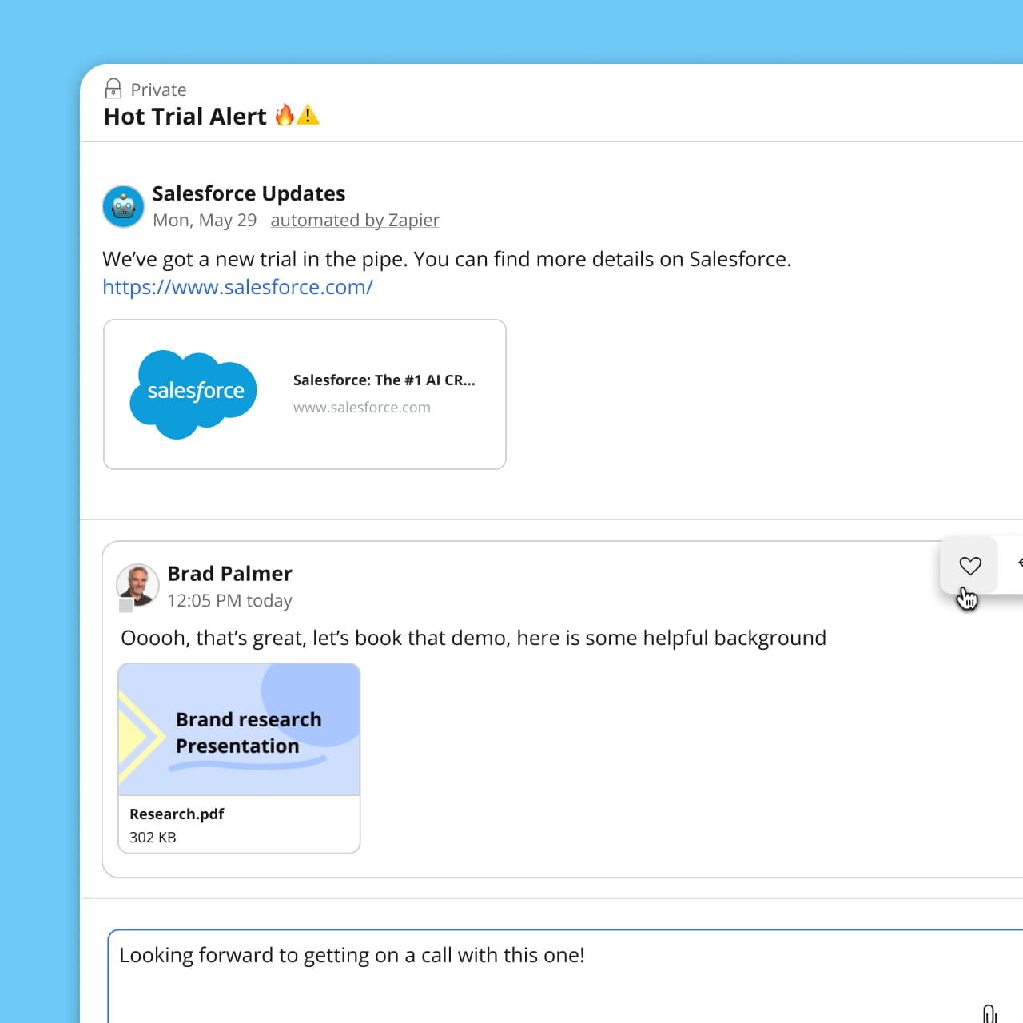Open the Salesforce Updates robot avatar
Image resolution: width=1023 pixels, height=1023 pixels.
123,206
